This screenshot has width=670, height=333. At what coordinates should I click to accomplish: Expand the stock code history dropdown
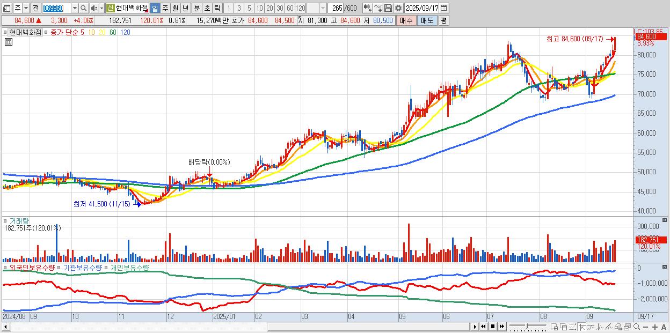[x=75, y=8]
